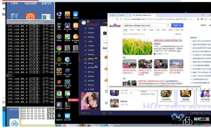Open the Chrome-style browser desktop icon
The image size is (211, 128).
coord(59,93)
